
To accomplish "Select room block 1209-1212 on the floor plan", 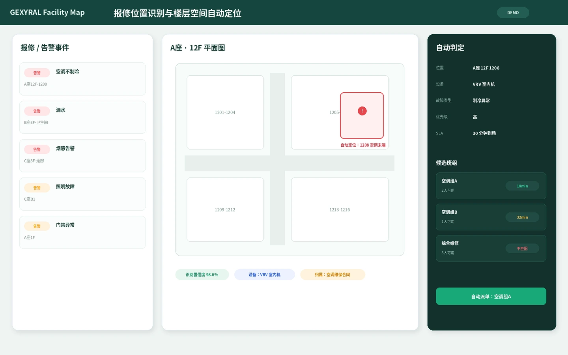I will [225, 209].
